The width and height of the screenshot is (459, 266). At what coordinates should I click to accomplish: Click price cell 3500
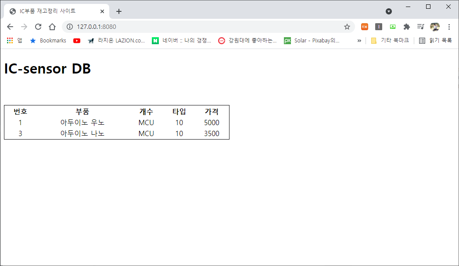[212, 133]
